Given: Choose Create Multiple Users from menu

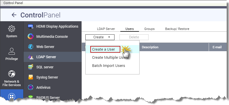Looking at the screenshot, I should coord(110,58).
